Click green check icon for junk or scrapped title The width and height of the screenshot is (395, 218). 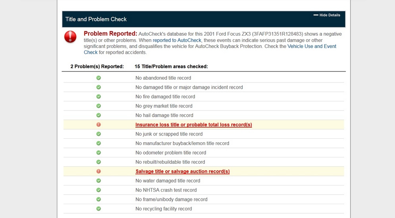coord(98,134)
